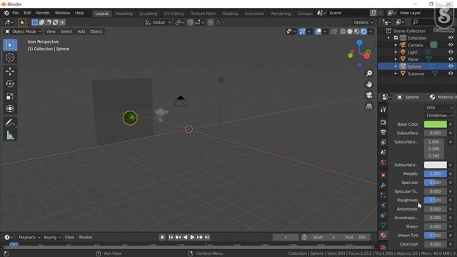Pick the Scale tool
Viewport: 457px width, 257px height.
point(10,96)
